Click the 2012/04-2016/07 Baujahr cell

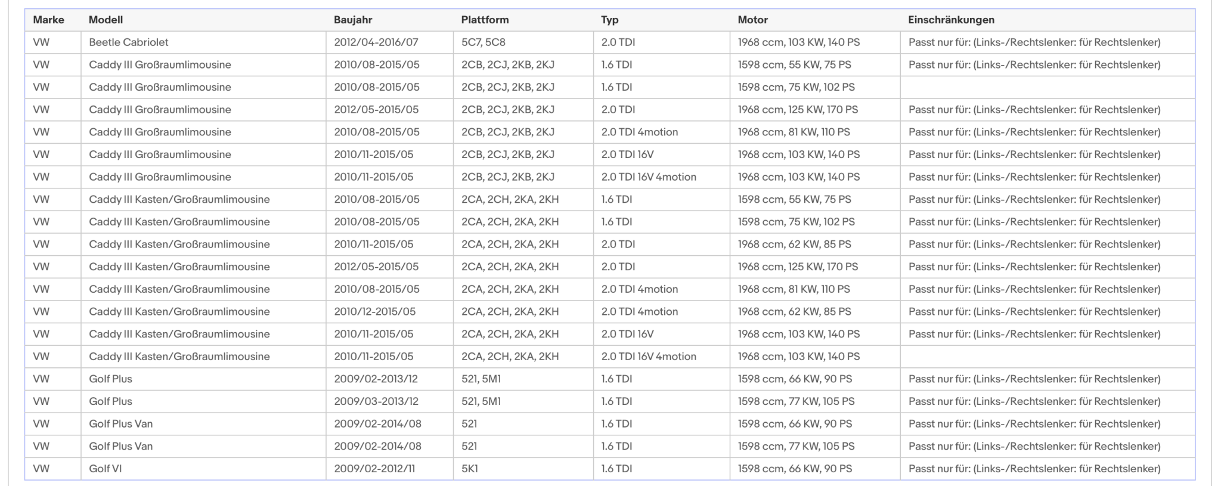click(389, 42)
